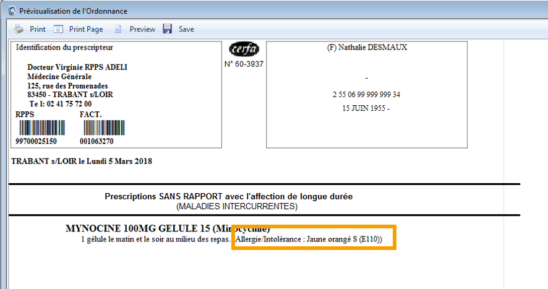
Task: Click the Preview document icon
Action: [118, 29]
